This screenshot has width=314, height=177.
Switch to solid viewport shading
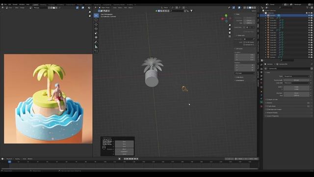(250, 8)
